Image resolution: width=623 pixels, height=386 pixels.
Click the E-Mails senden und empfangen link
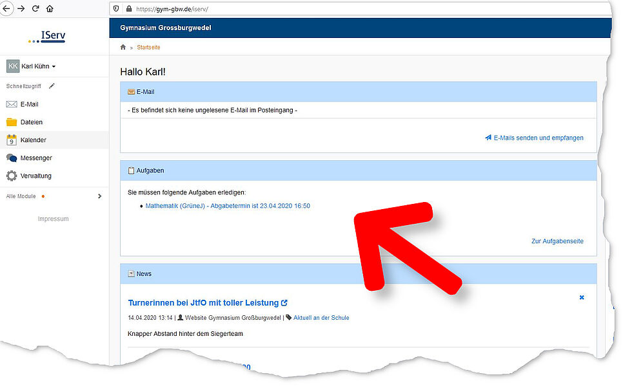point(538,138)
